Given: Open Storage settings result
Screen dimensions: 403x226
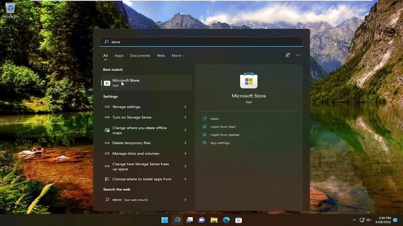Looking at the screenshot, I should 147,107.
